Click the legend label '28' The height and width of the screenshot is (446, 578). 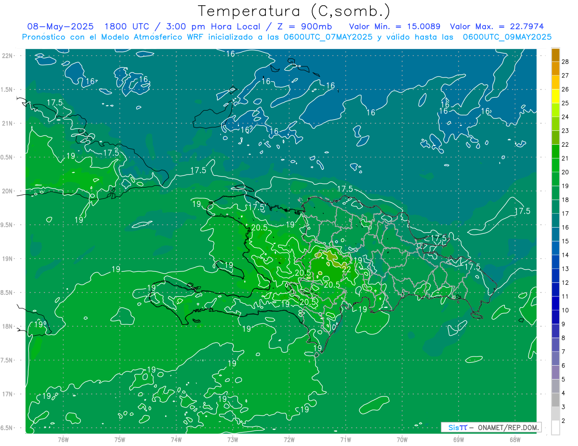pyautogui.click(x=565, y=61)
